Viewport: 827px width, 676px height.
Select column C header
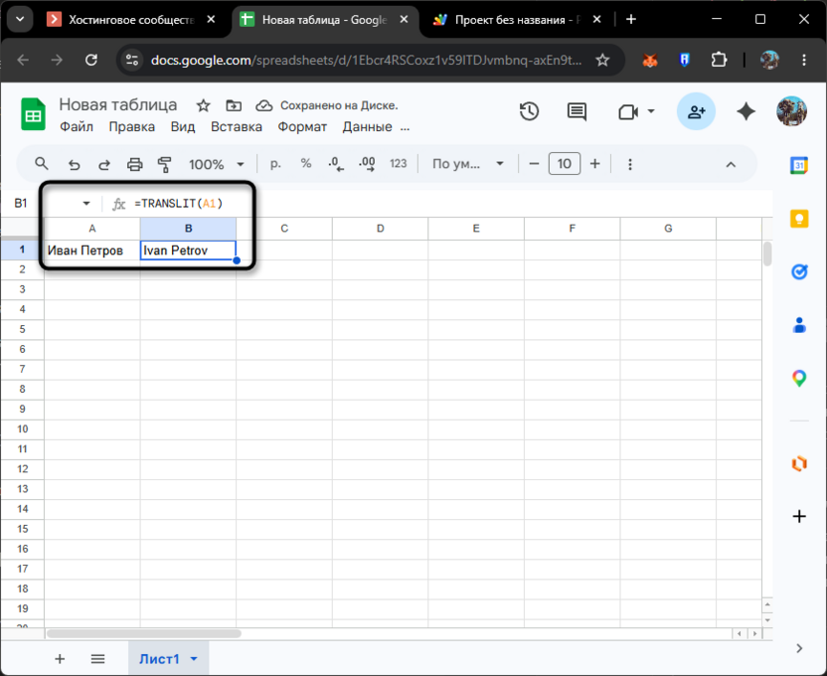pyautogui.click(x=284, y=229)
